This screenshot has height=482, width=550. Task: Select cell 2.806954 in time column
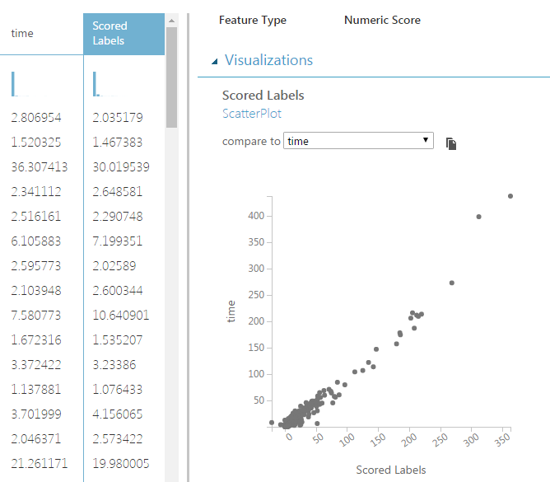(x=36, y=118)
